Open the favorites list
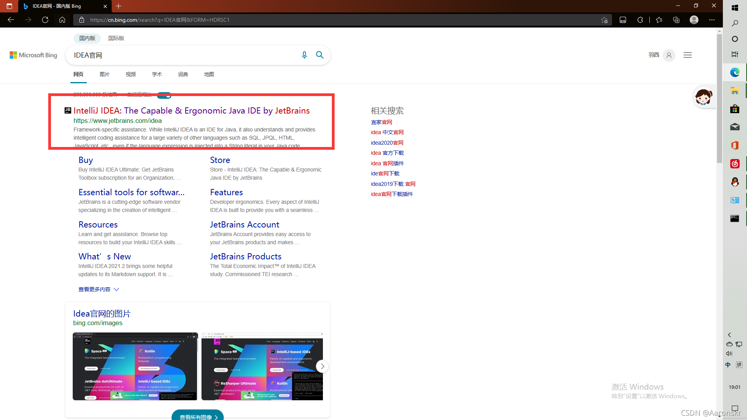The image size is (747, 420). point(659,20)
